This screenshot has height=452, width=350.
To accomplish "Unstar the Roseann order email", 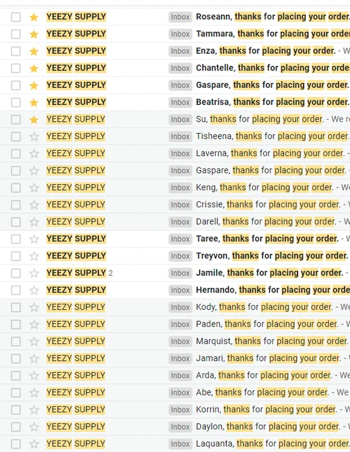I will [x=34, y=17].
